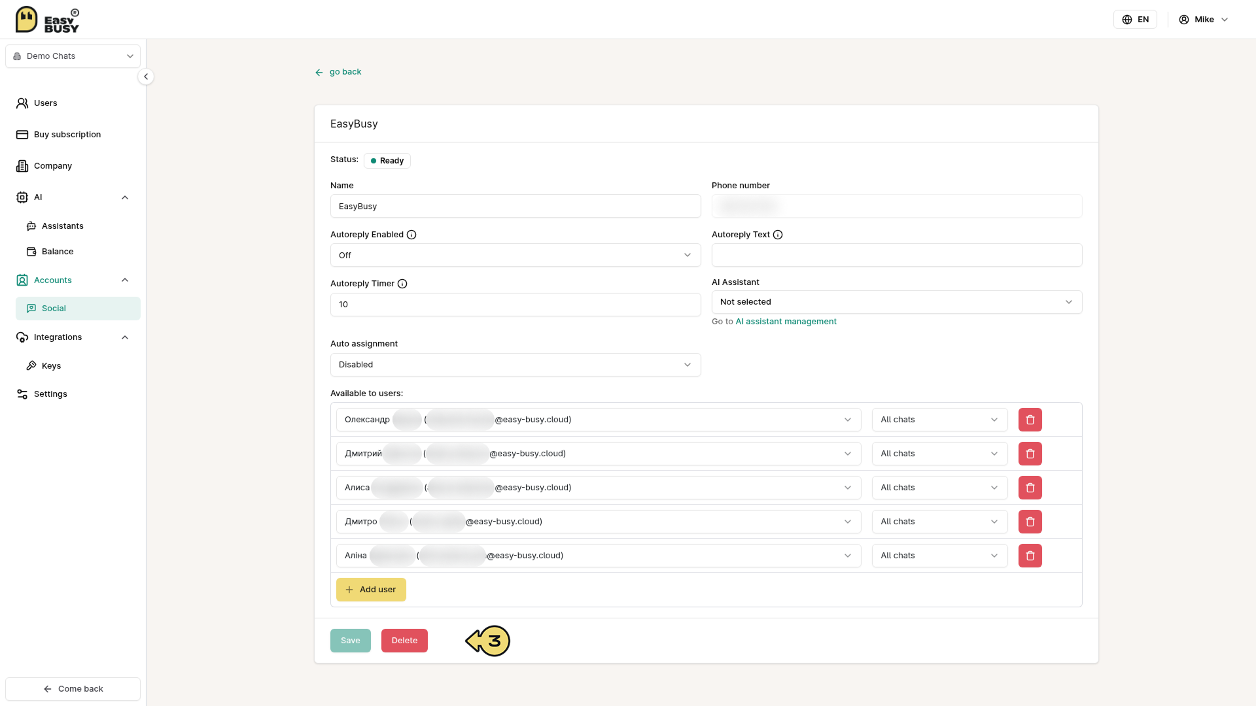The image size is (1256, 706).
Task: Click the Name input field
Action: tap(515, 206)
